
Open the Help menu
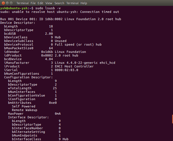(x=84, y=3)
